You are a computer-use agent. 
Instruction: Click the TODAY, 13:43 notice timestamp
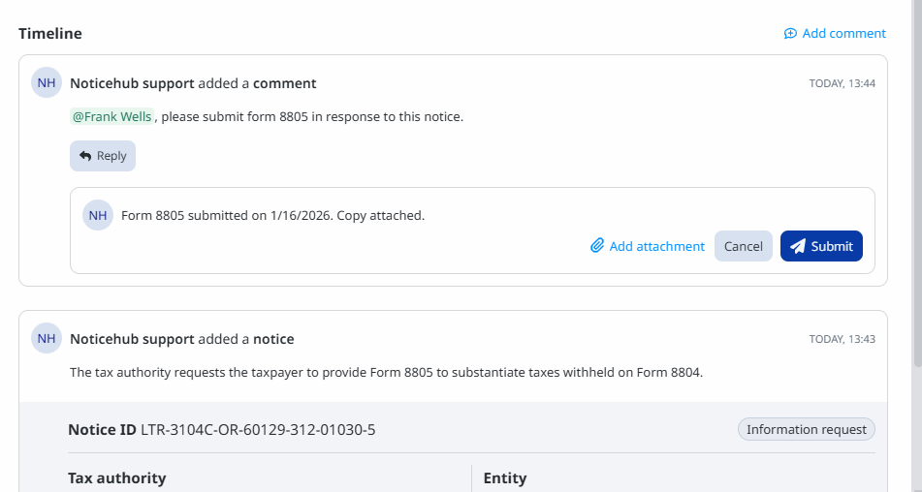(x=842, y=339)
